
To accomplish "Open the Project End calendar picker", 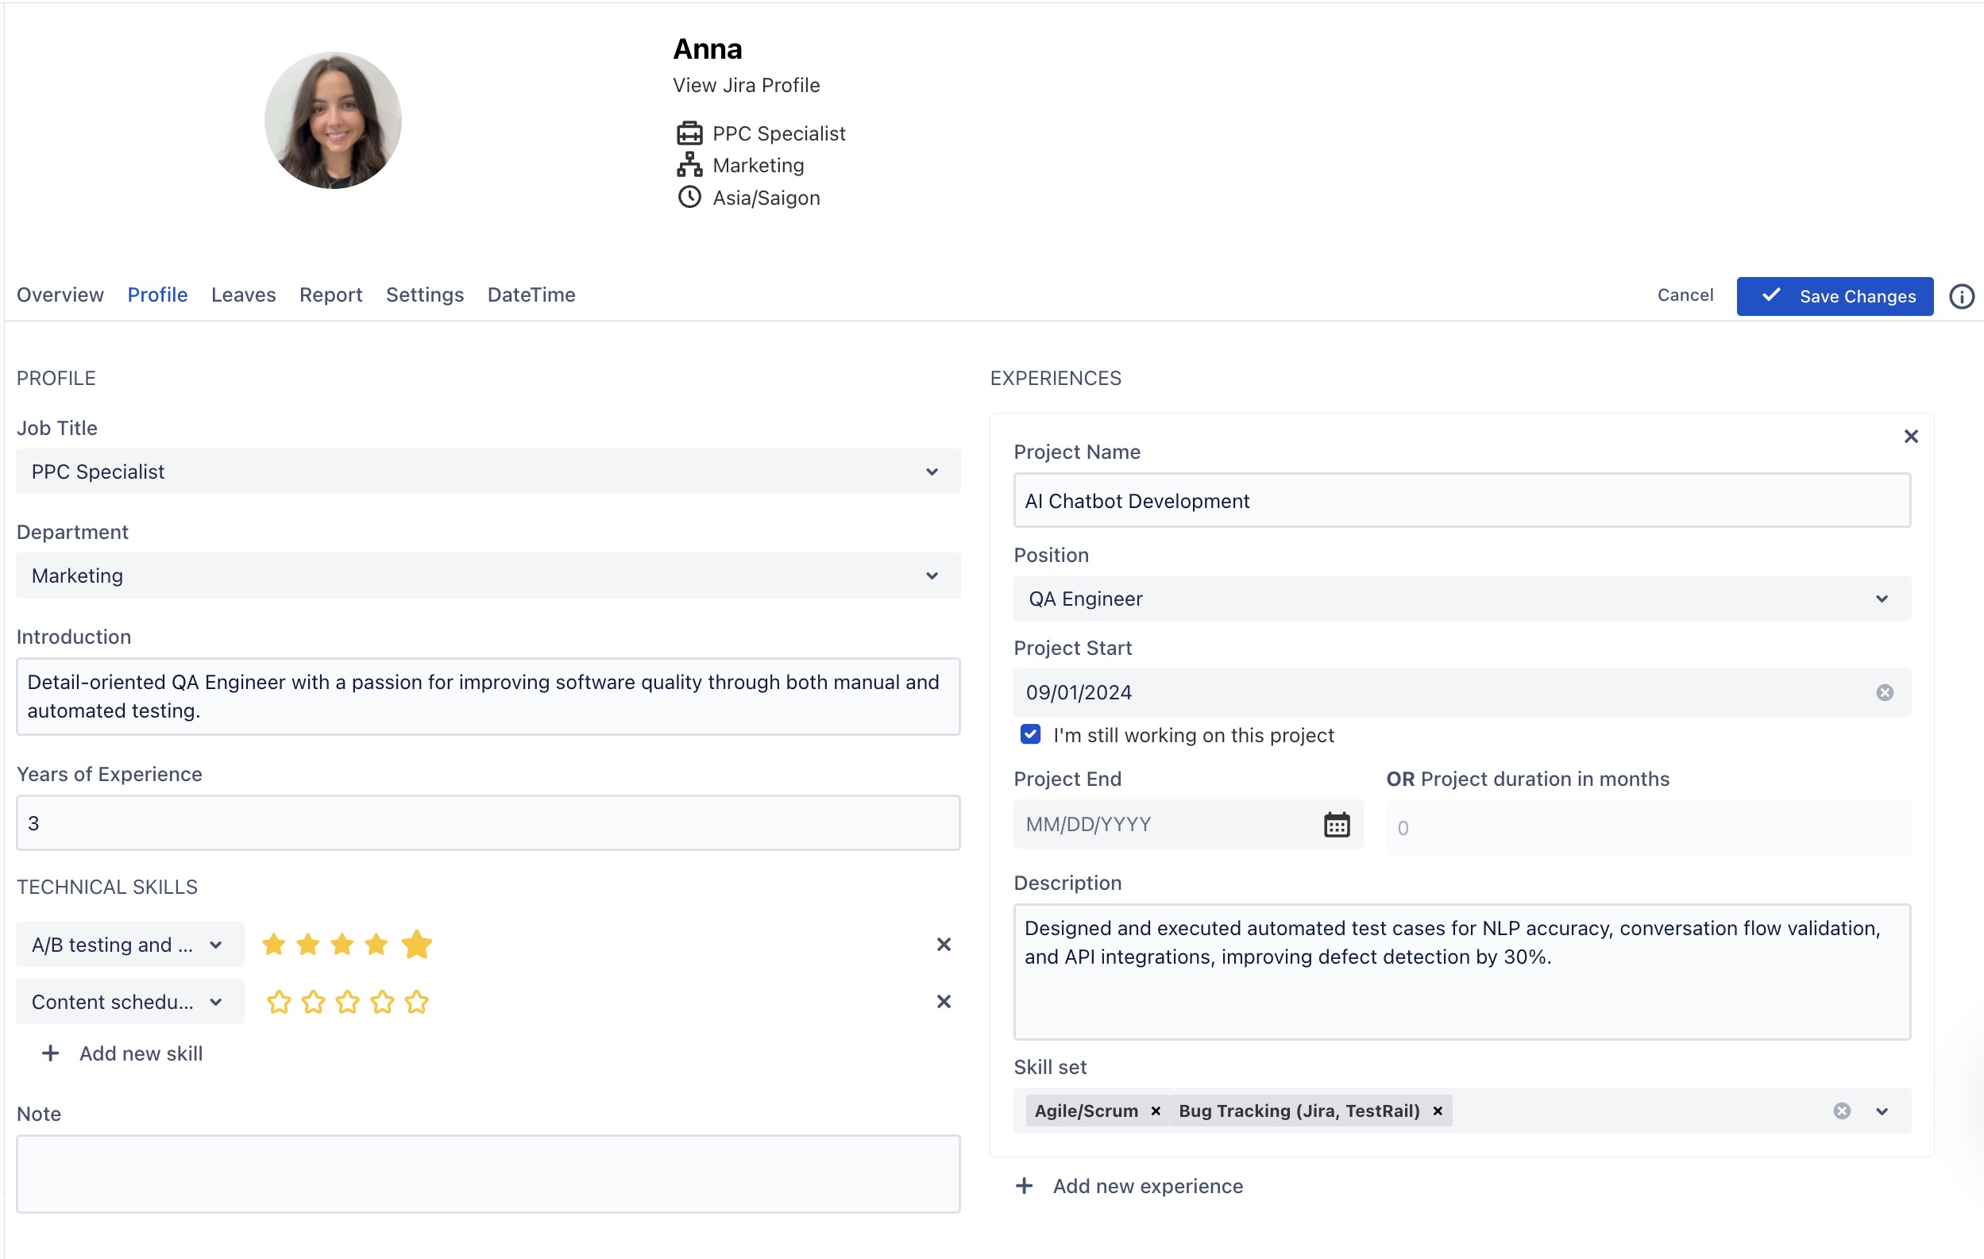I will click(x=1336, y=824).
